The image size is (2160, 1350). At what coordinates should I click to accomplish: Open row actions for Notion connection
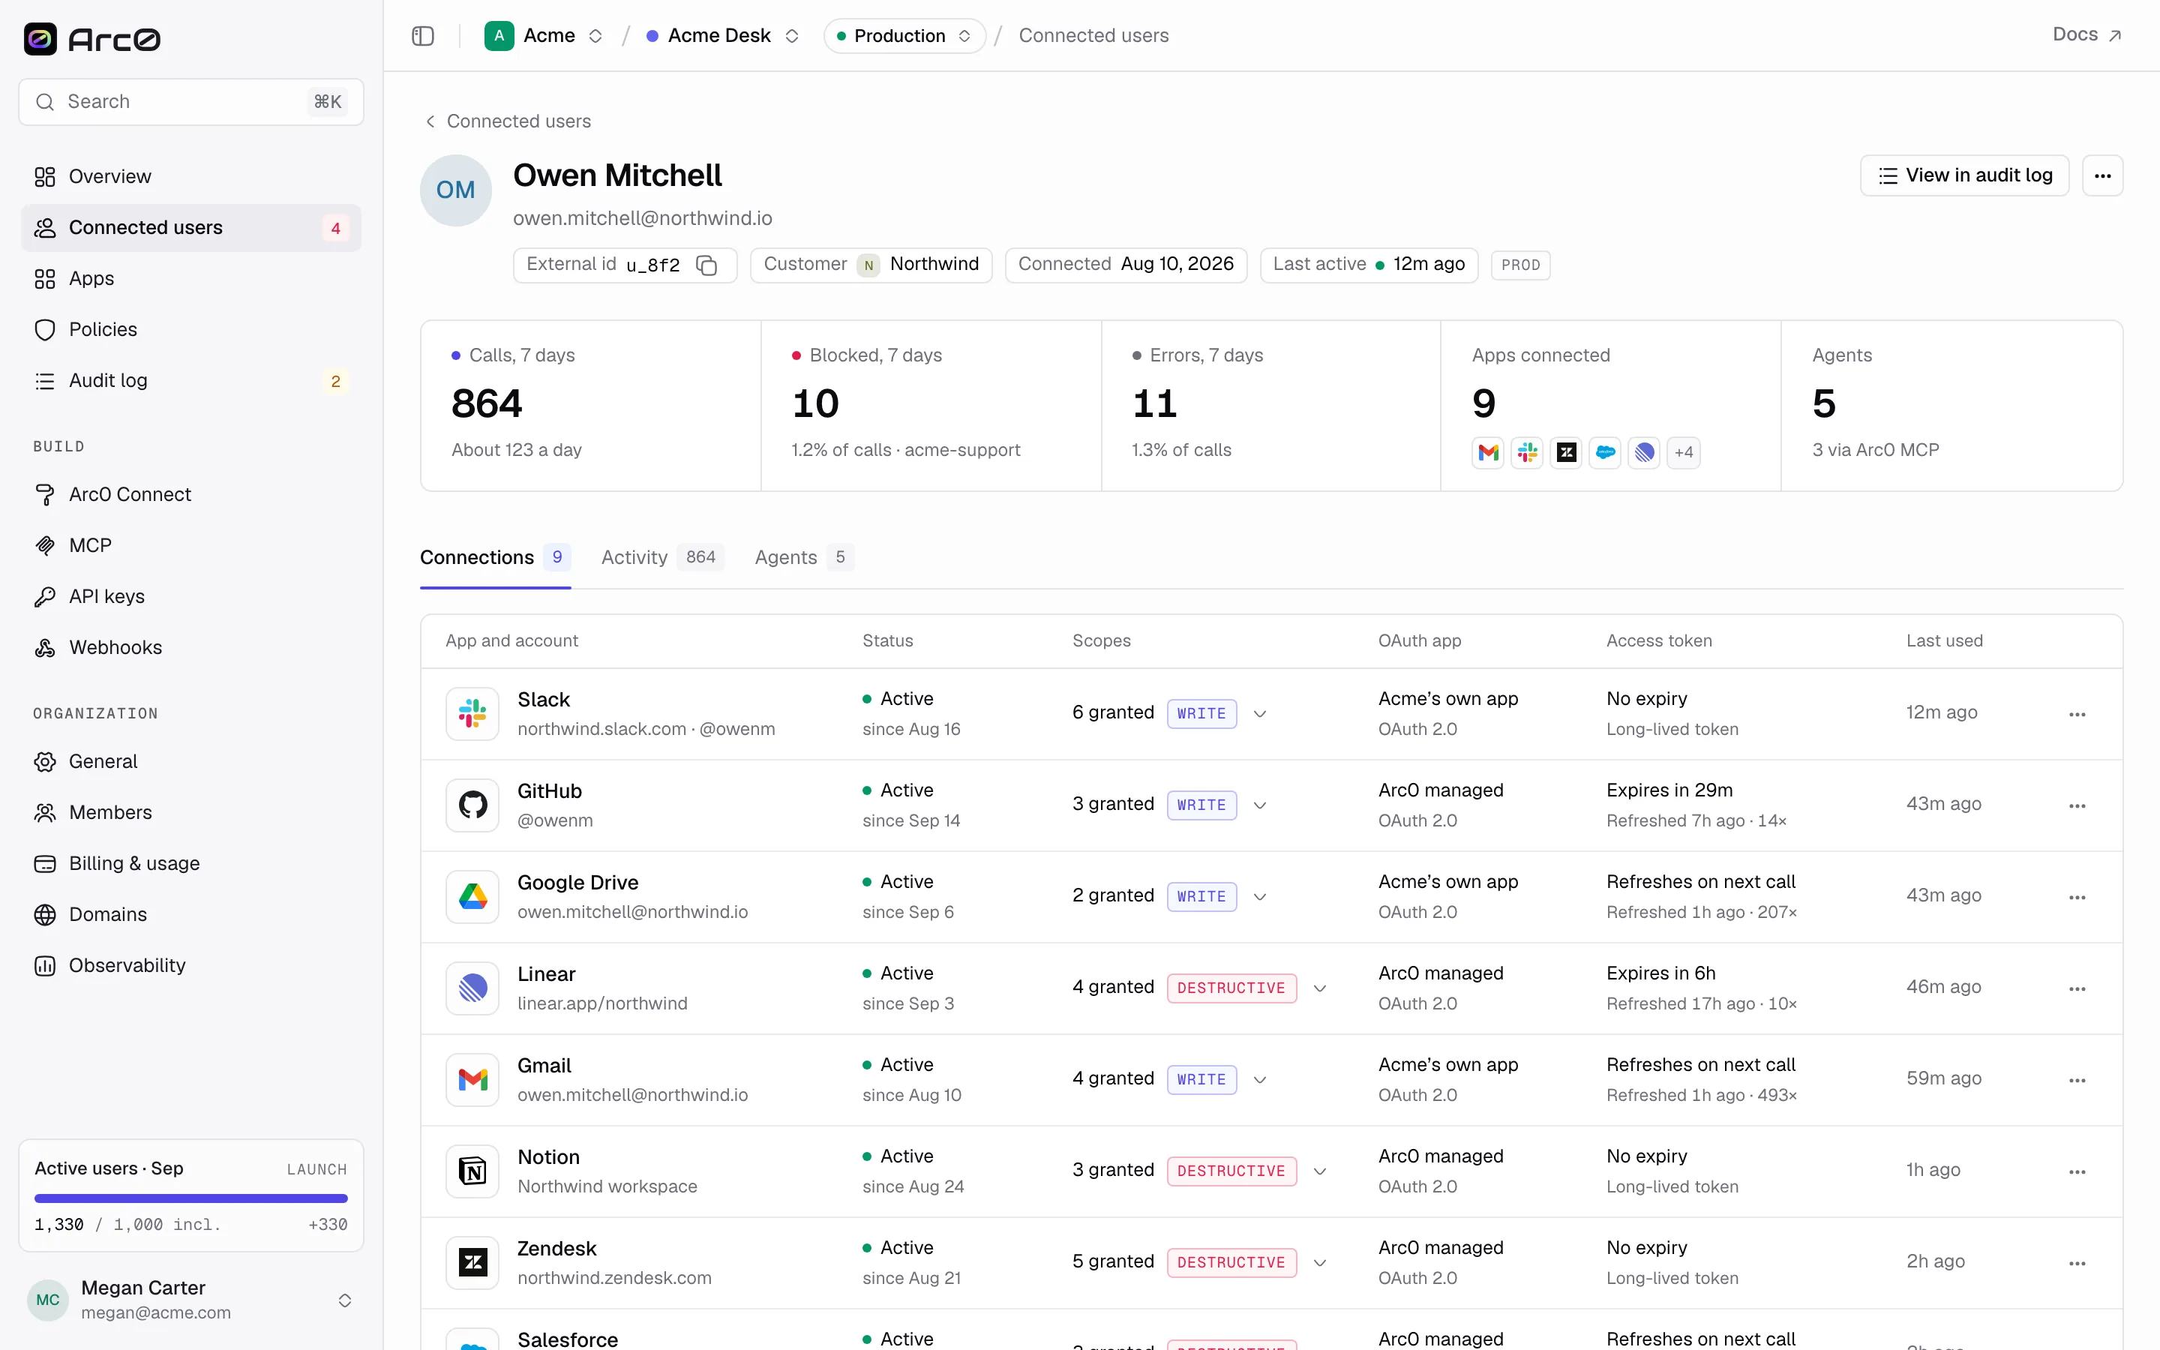click(2077, 1171)
